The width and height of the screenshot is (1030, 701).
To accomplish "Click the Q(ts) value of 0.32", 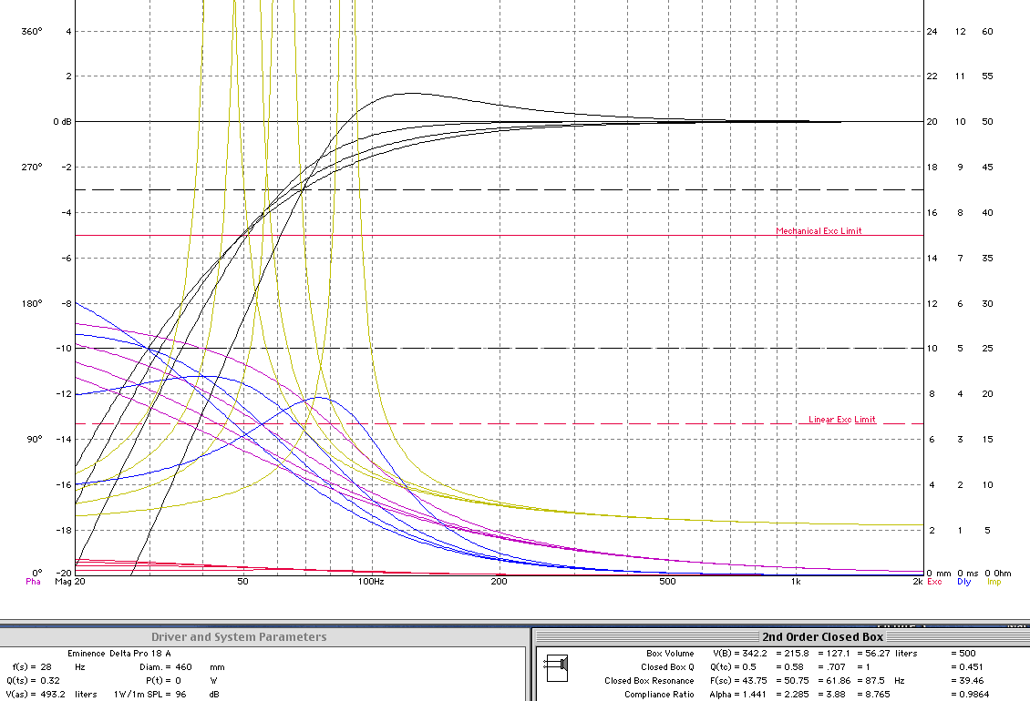I will (49, 681).
